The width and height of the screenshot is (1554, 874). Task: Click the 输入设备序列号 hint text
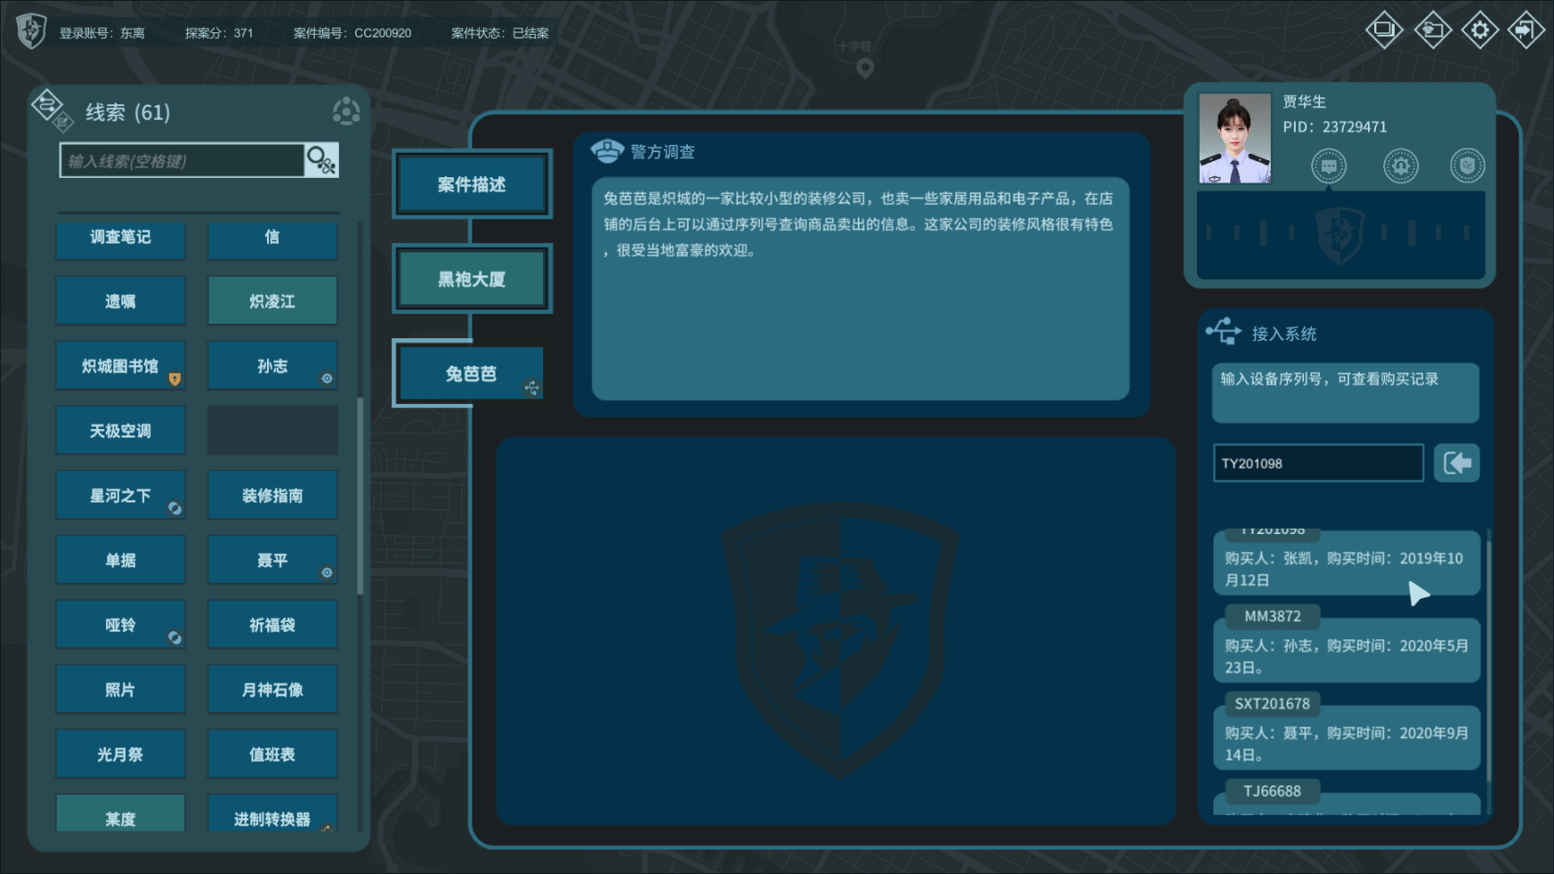tap(1329, 379)
